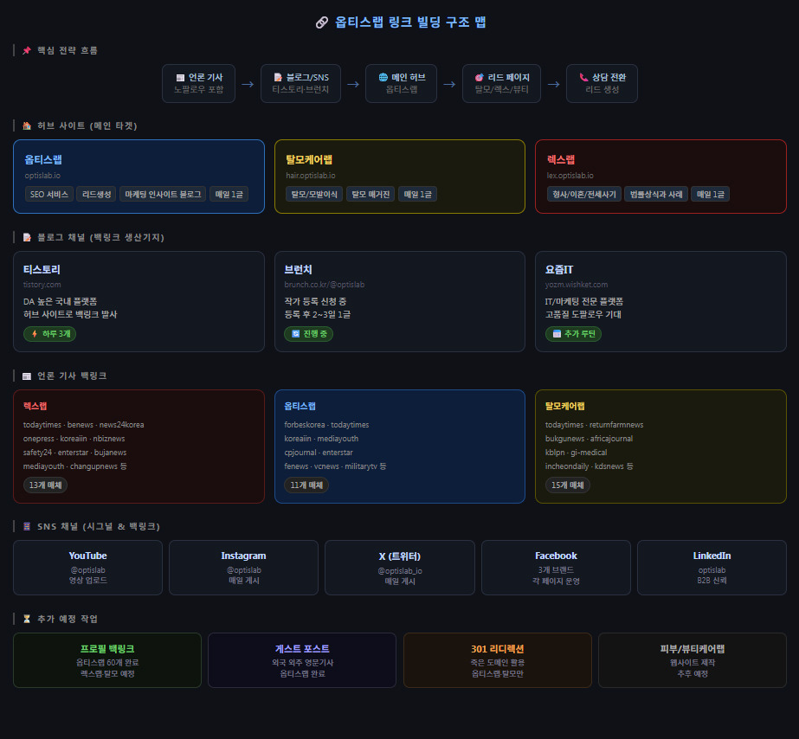Open the Instagram channel card
The width and height of the screenshot is (799, 739).
click(x=243, y=568)
